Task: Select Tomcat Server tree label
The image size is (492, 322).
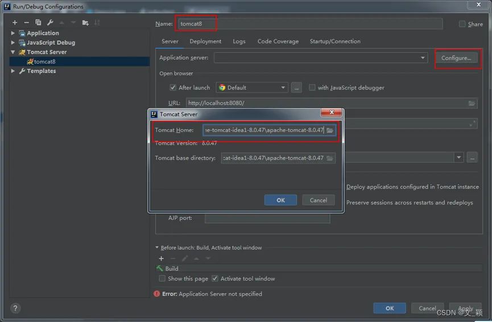Action: [47, 52]
